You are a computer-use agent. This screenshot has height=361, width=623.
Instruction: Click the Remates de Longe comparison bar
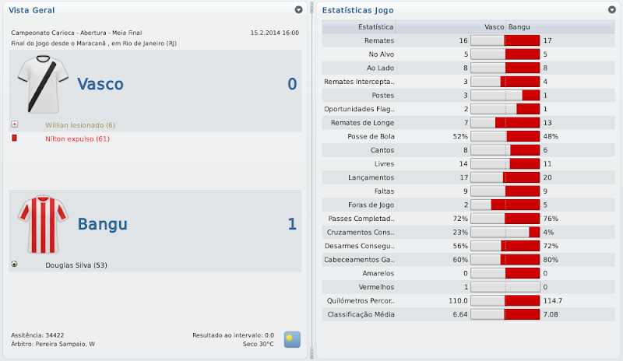tap(505, 122)
